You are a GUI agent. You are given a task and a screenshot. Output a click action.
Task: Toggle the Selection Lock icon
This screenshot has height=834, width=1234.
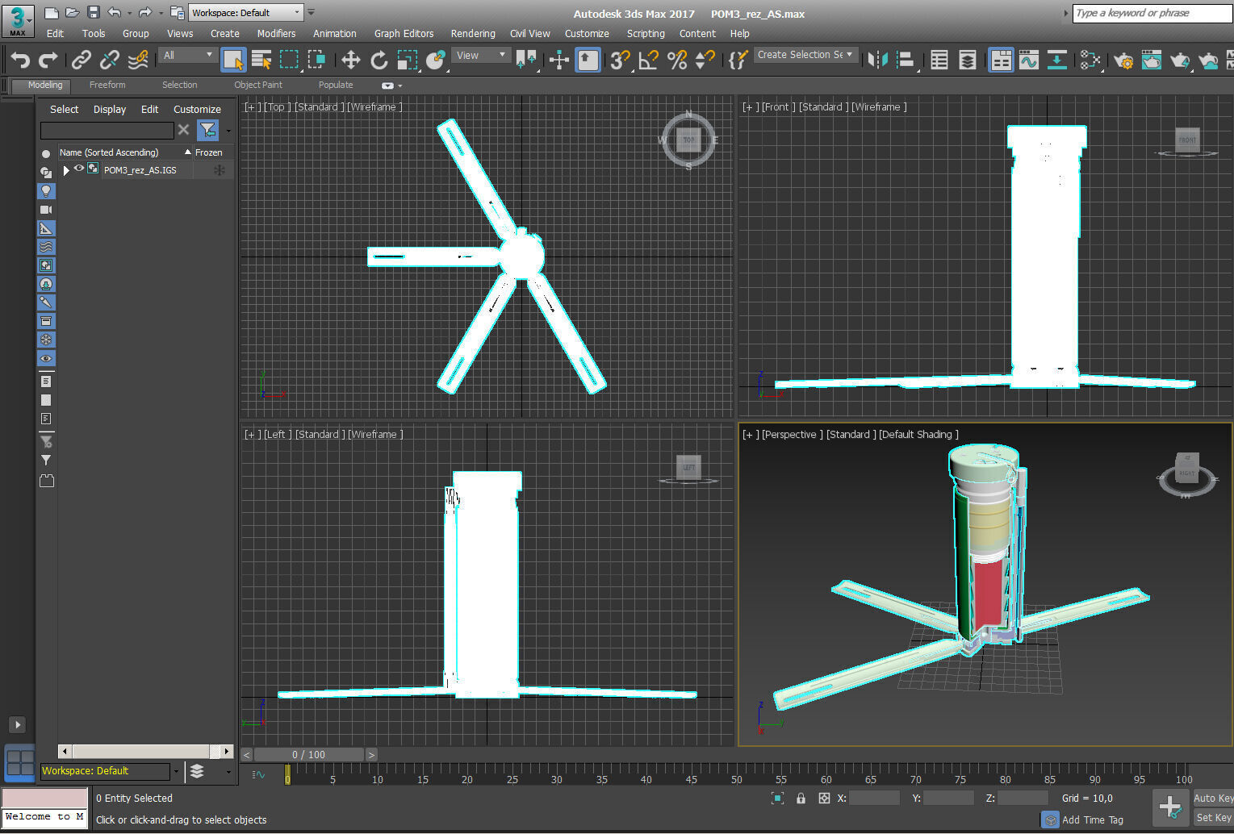[x=801, y=798]
